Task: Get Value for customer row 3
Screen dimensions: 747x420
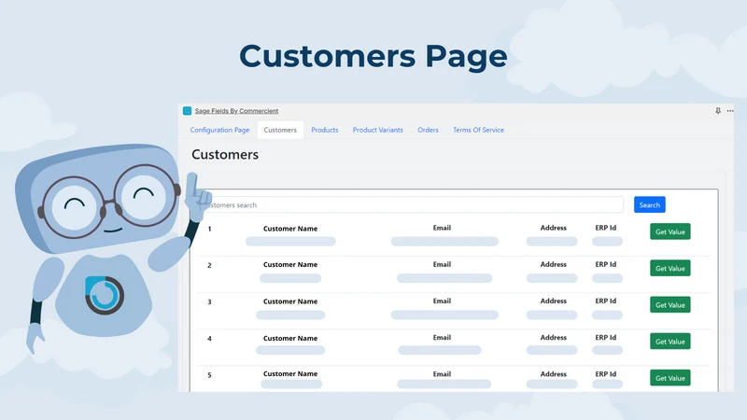Action: click(x=669, y=305)
